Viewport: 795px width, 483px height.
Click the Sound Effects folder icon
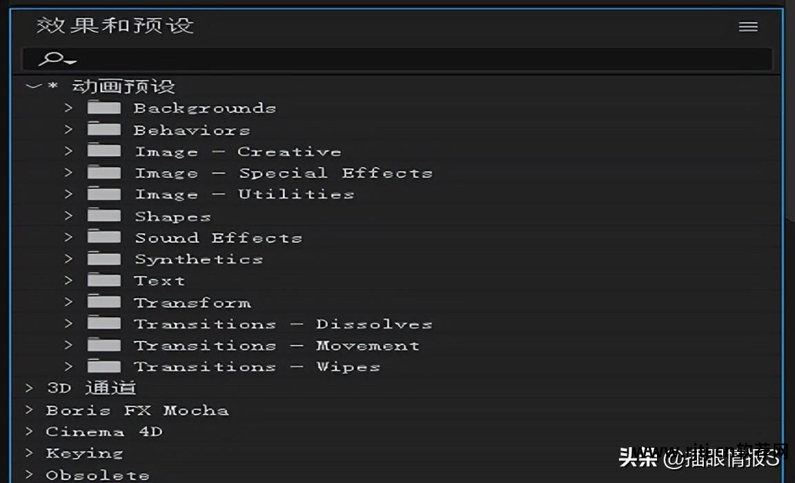(104, 237)
